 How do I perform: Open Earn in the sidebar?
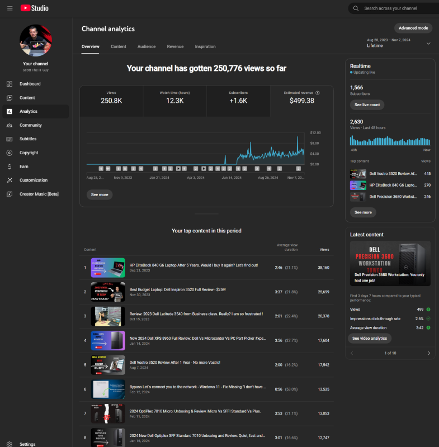36,167
